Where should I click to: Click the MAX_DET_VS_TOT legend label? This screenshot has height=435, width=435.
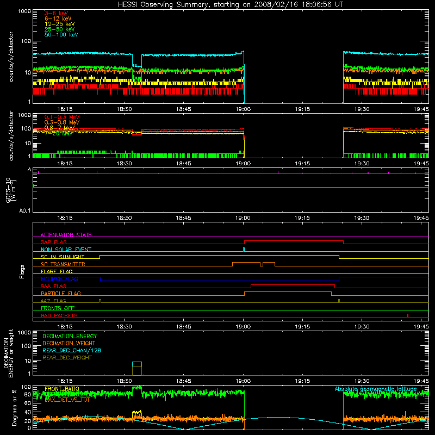[67, 400]
